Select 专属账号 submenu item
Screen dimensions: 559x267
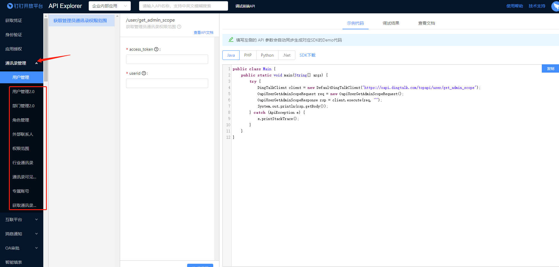pyautogui.click(x=21, y=191)
